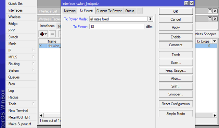Expand the MPLS submenu

[21, 57]
